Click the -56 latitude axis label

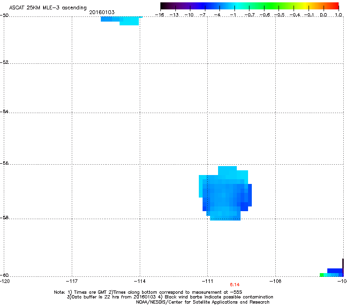(x=4, y=163)
